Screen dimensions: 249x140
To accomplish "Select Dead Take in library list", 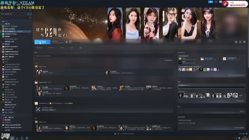I will [x=10, y=107].
